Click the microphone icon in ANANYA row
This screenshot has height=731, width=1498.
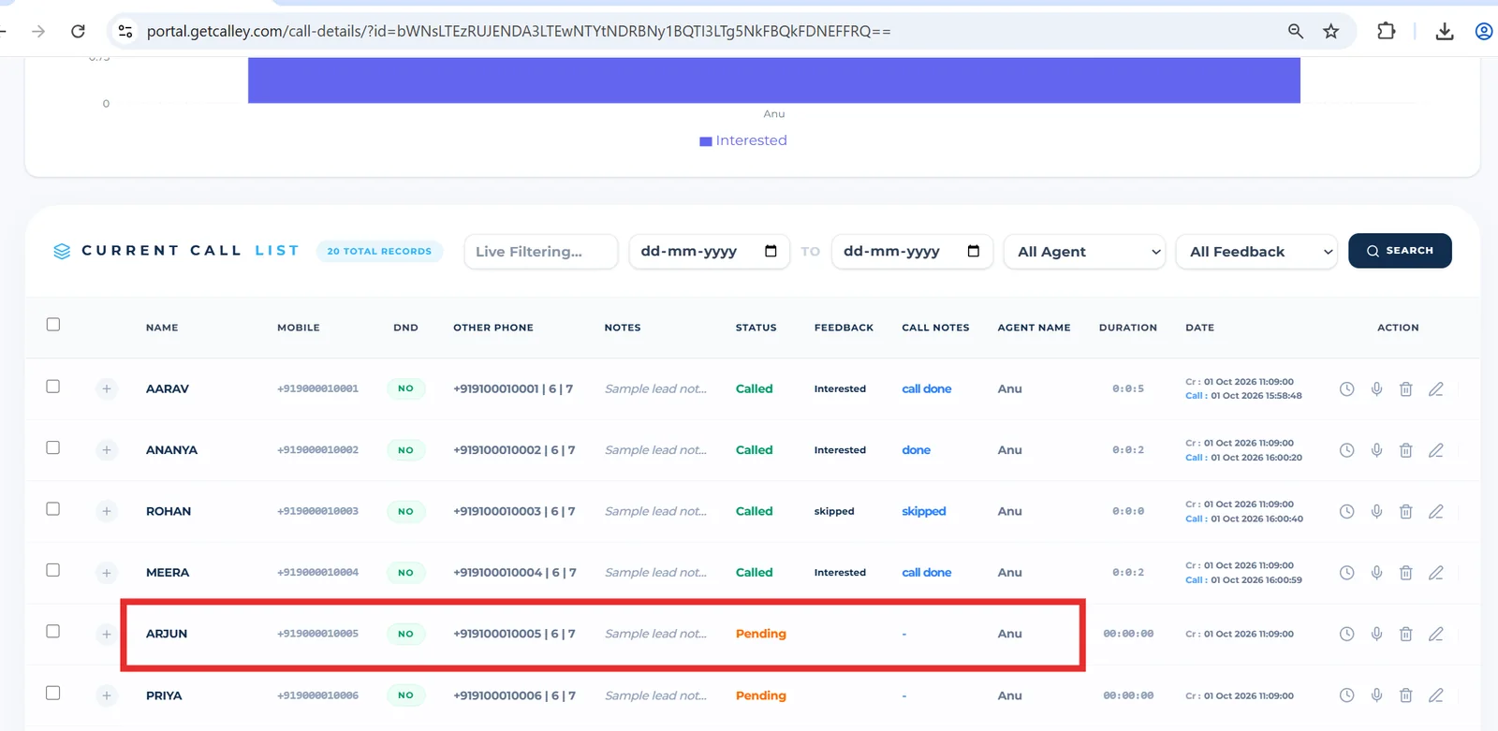tap(1376, 450)
